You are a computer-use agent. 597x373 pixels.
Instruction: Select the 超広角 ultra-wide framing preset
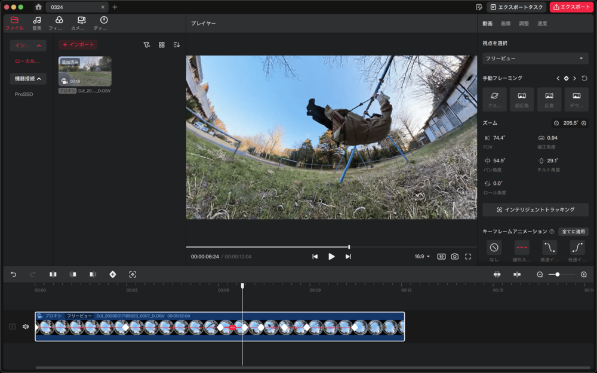[x=522, y=99]
